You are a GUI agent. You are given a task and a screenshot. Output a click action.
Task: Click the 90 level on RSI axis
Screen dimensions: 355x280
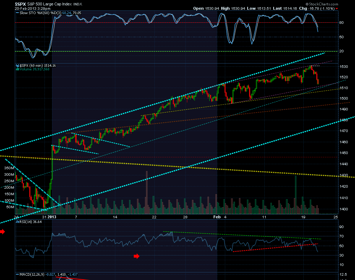pos(341,227)
